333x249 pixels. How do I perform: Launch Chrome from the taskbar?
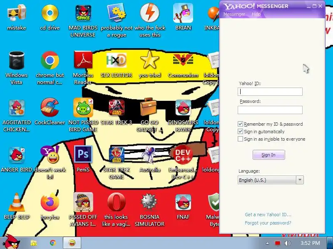[53, 243]
